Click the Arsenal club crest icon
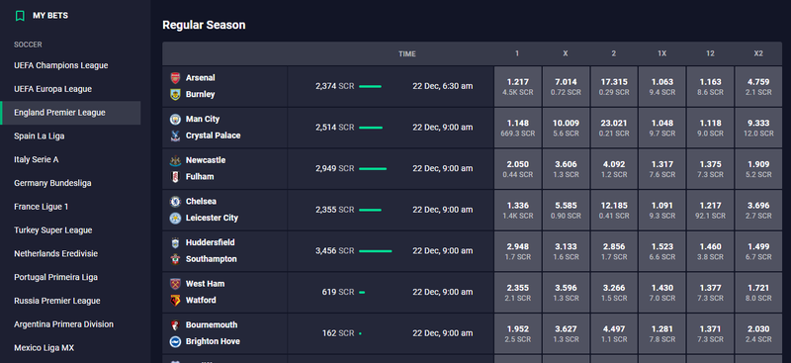The width and height of the screenshot is (791, 363). [x=175, y=78]
